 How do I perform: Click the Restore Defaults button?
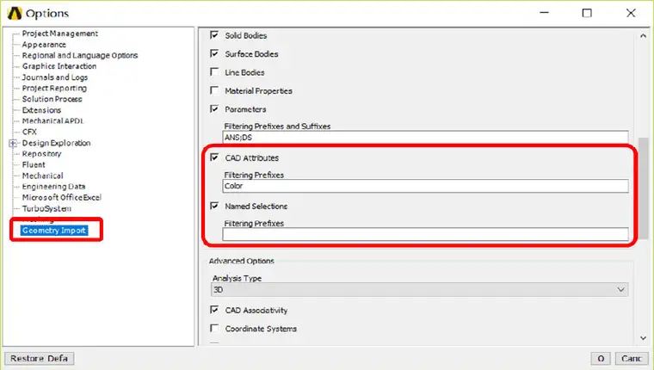[39, 358]
